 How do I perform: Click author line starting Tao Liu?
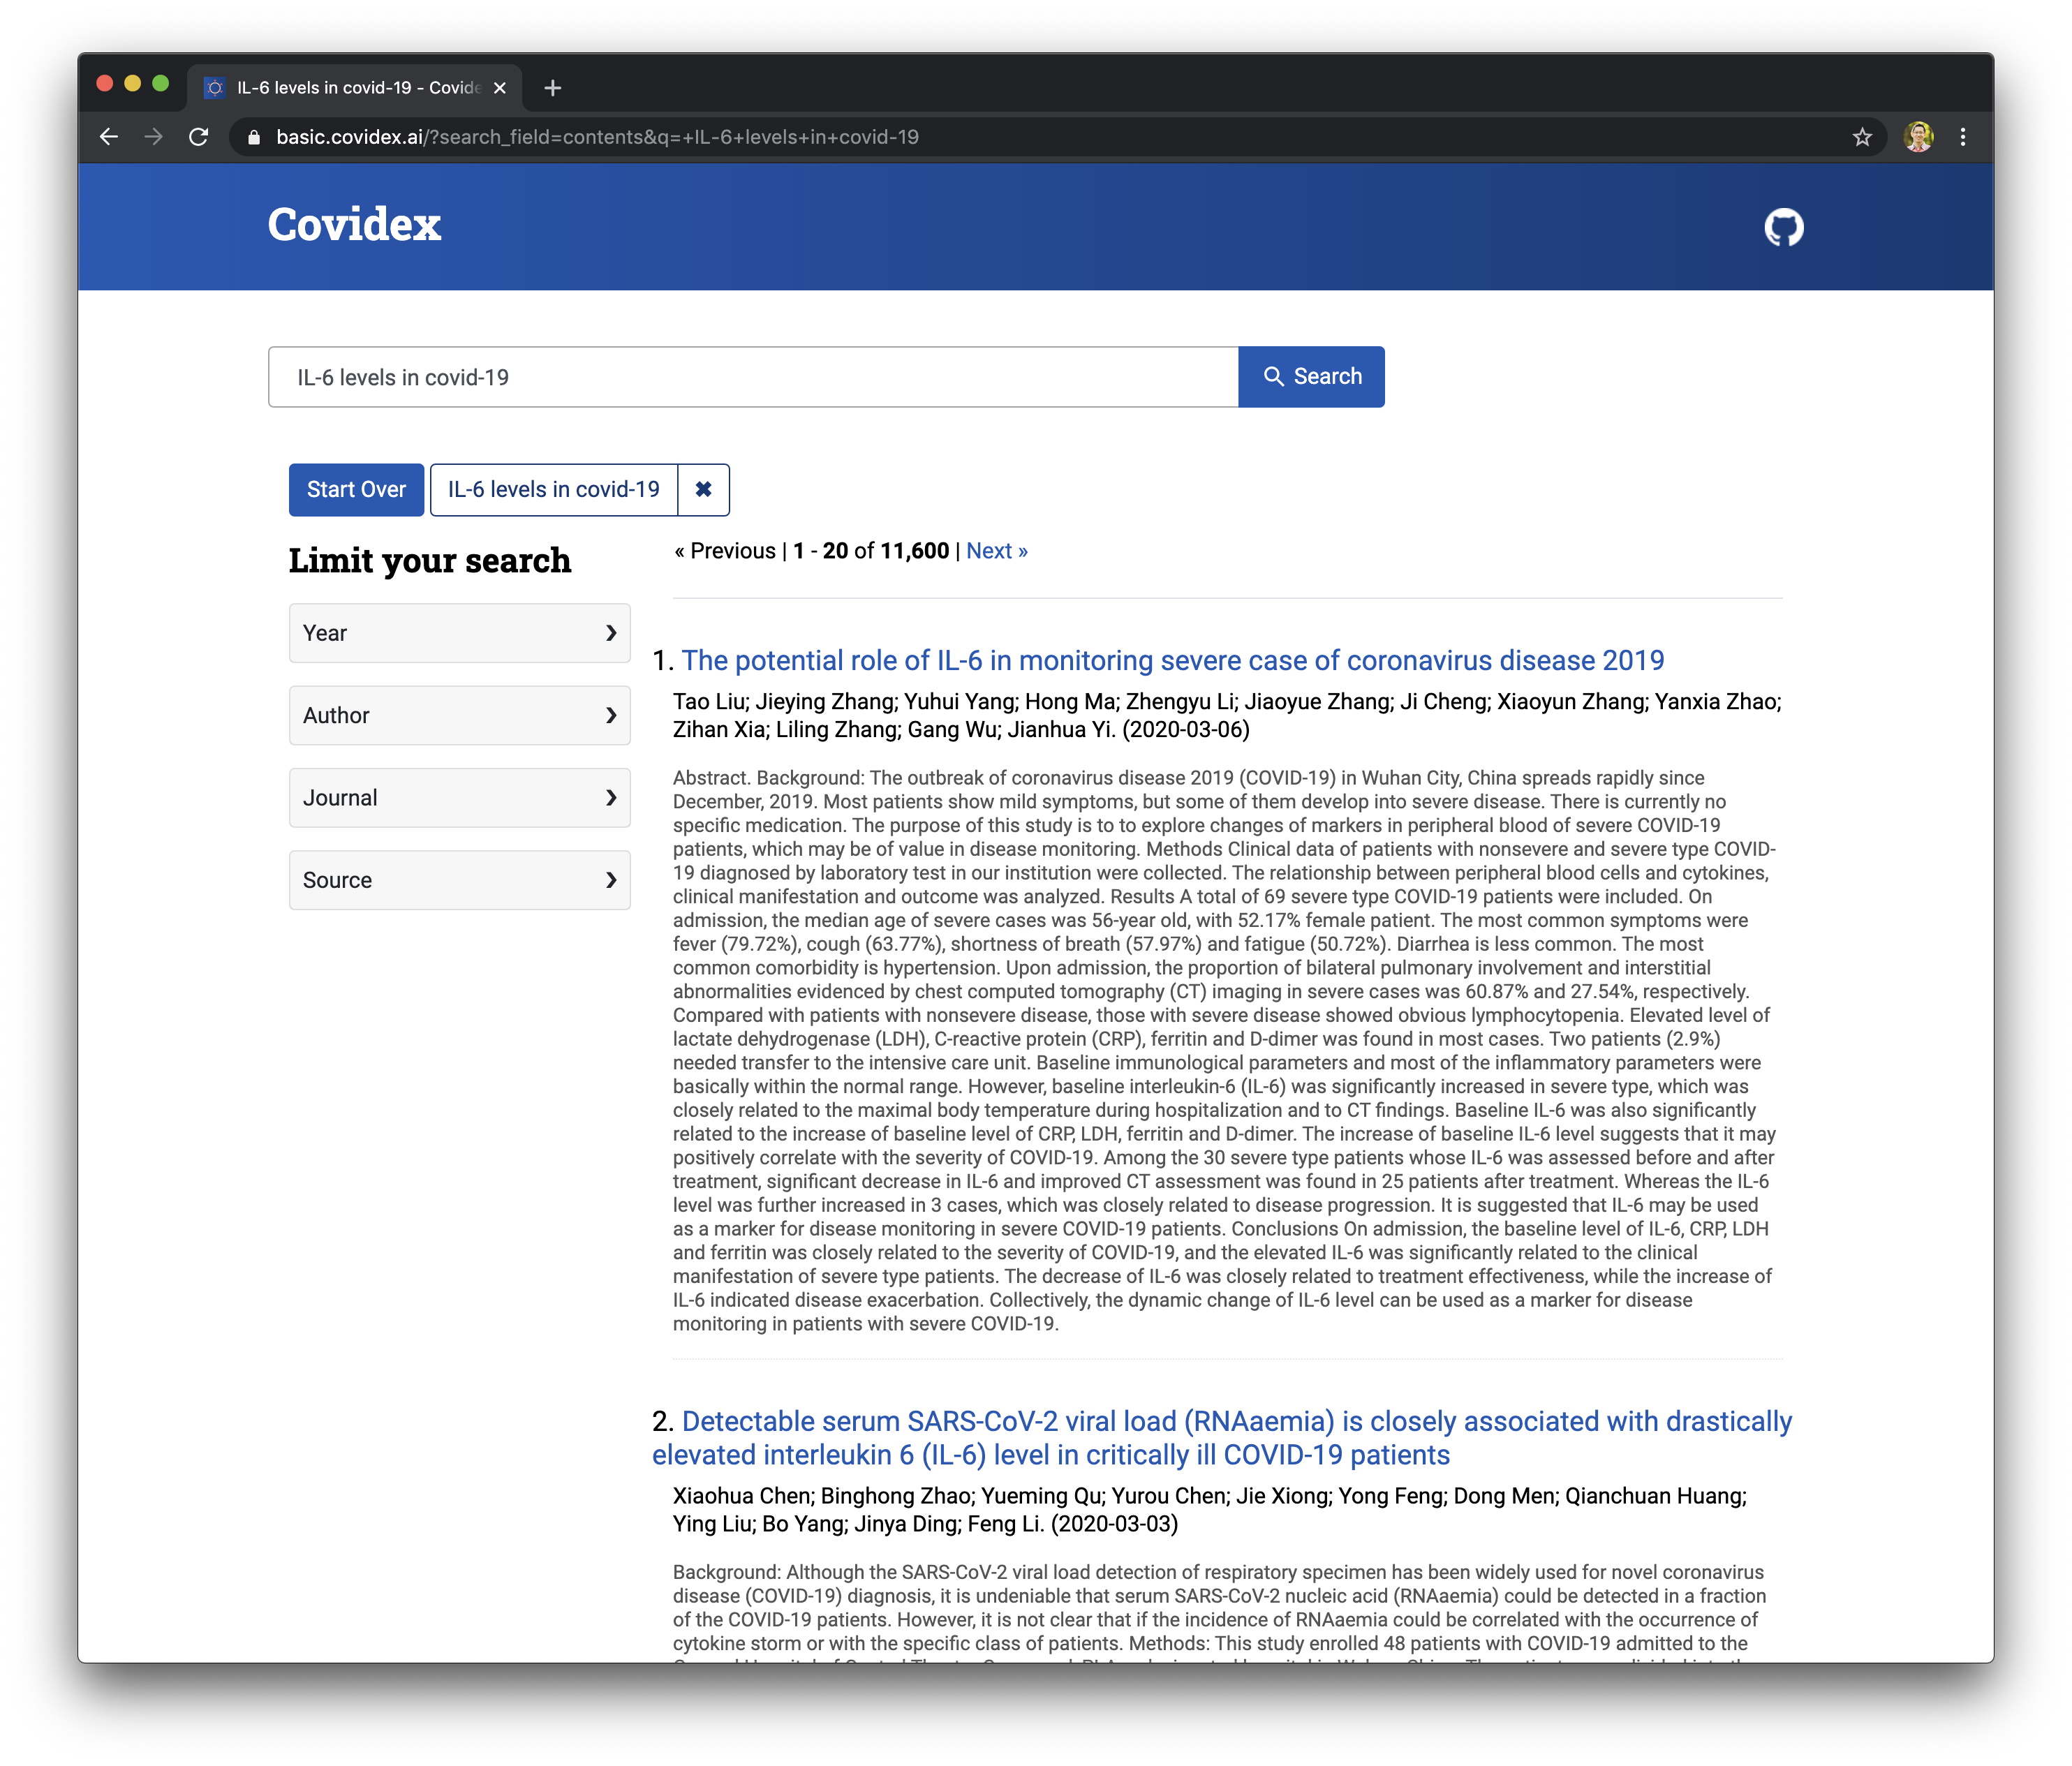pyautogui.click(x=1227, y=715)
